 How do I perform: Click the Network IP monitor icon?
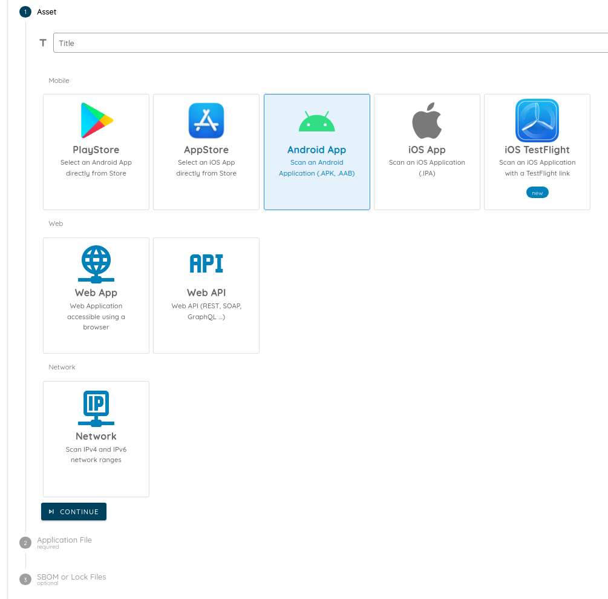coord(96,408)
